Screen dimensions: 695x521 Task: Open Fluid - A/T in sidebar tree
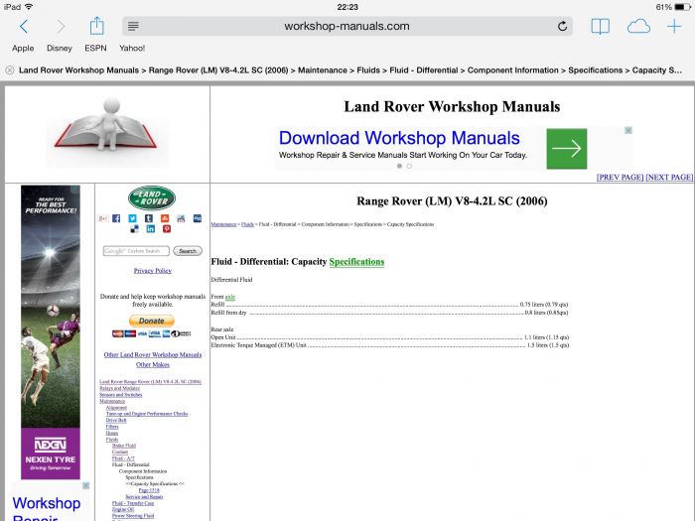123,458
